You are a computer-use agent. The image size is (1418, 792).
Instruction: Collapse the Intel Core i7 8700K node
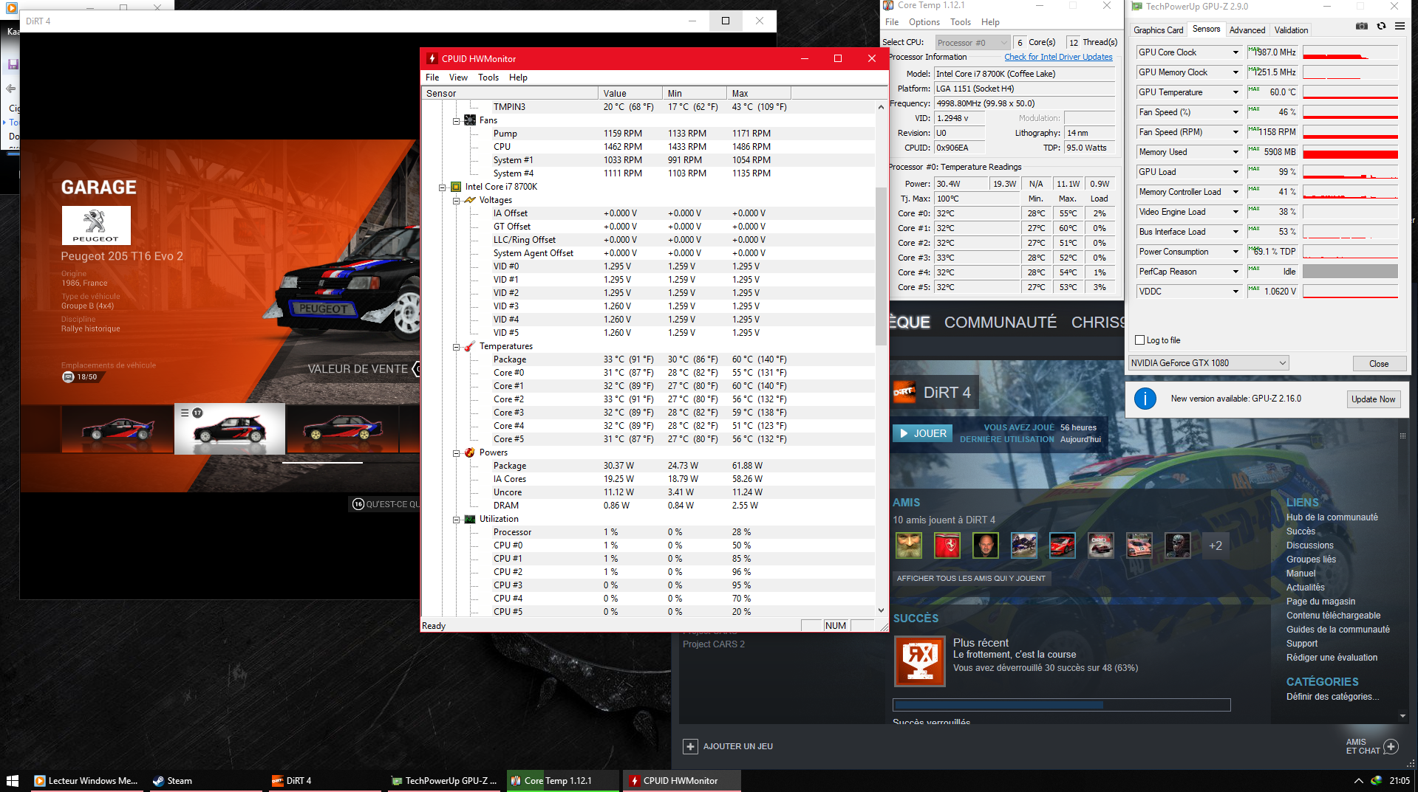pos(443,187)
